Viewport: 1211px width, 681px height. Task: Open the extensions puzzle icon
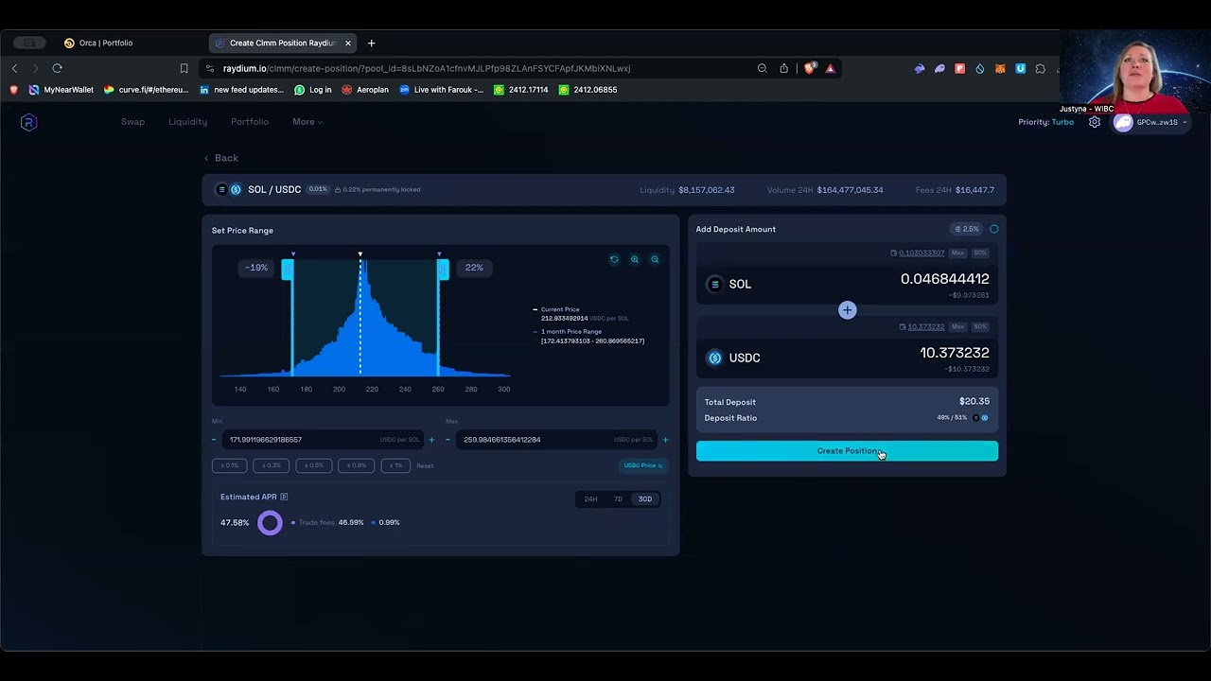[1040, 68]
